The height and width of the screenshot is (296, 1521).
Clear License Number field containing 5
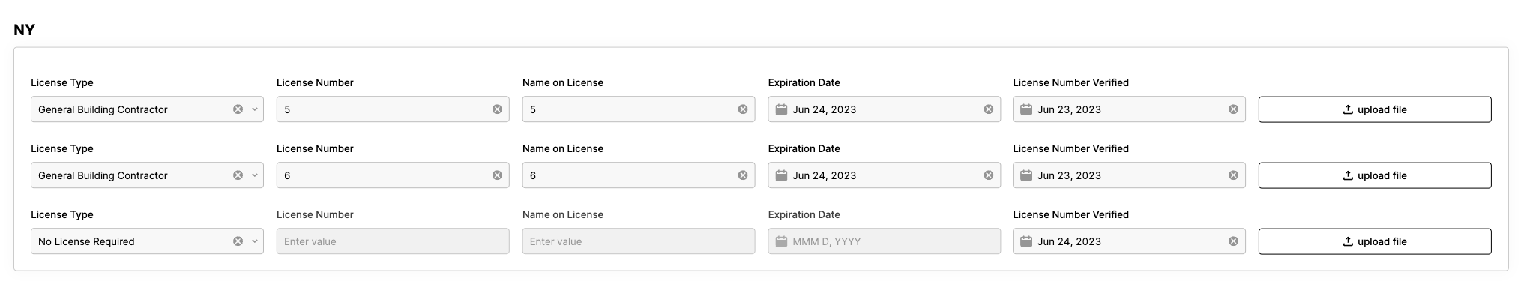(x=497, y=109)
